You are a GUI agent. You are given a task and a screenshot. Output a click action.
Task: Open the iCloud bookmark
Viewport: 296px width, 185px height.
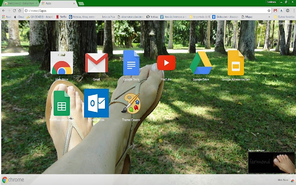(19, 17)
